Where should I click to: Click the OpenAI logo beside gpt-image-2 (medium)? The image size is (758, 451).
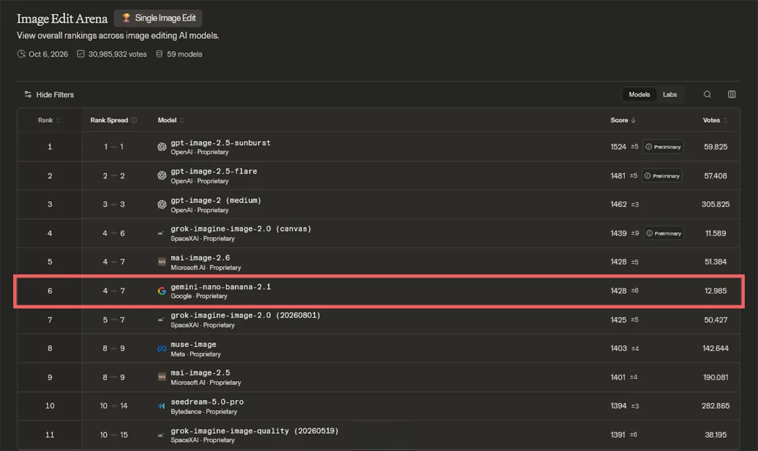click(x=162, y=204)
